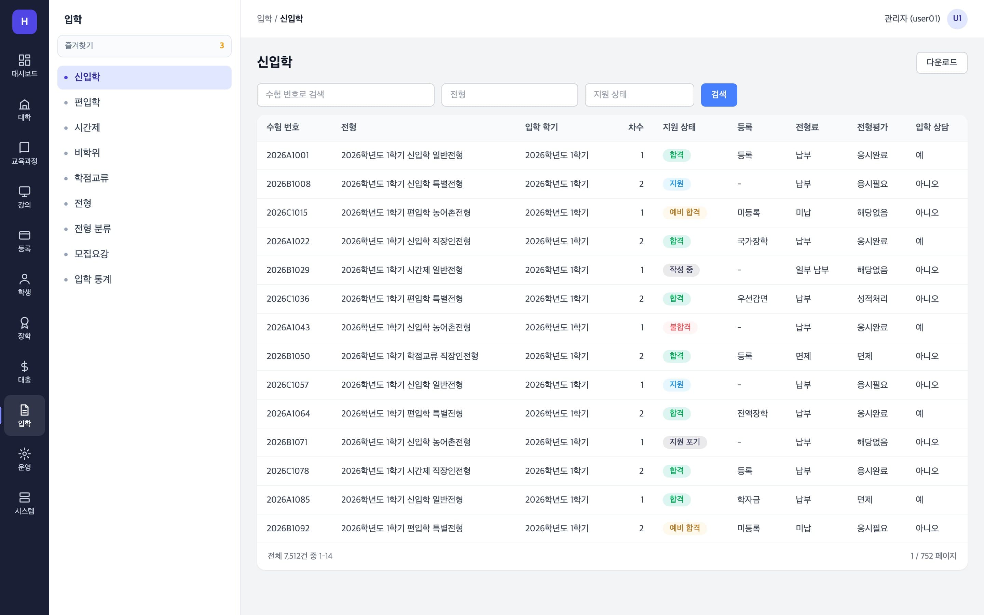Click the 작성 중 badge for 2026B1029
Image resolution: width=984 pixels, height=615 pixels.
tap(681, 270)
